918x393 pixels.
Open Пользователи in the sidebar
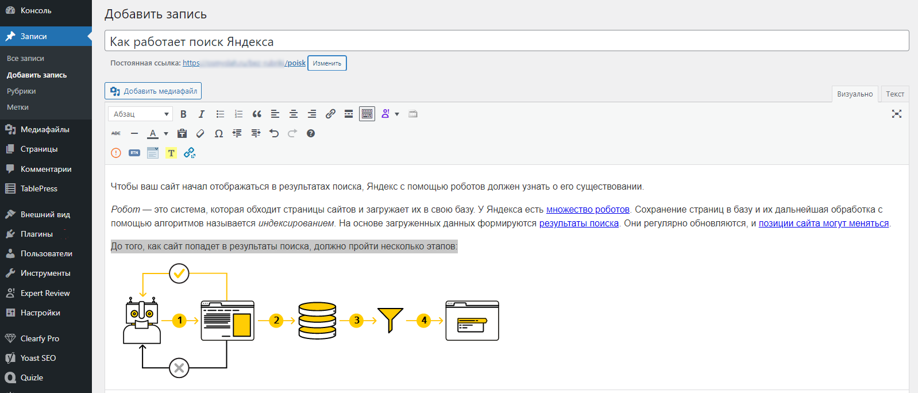point(46,253)
